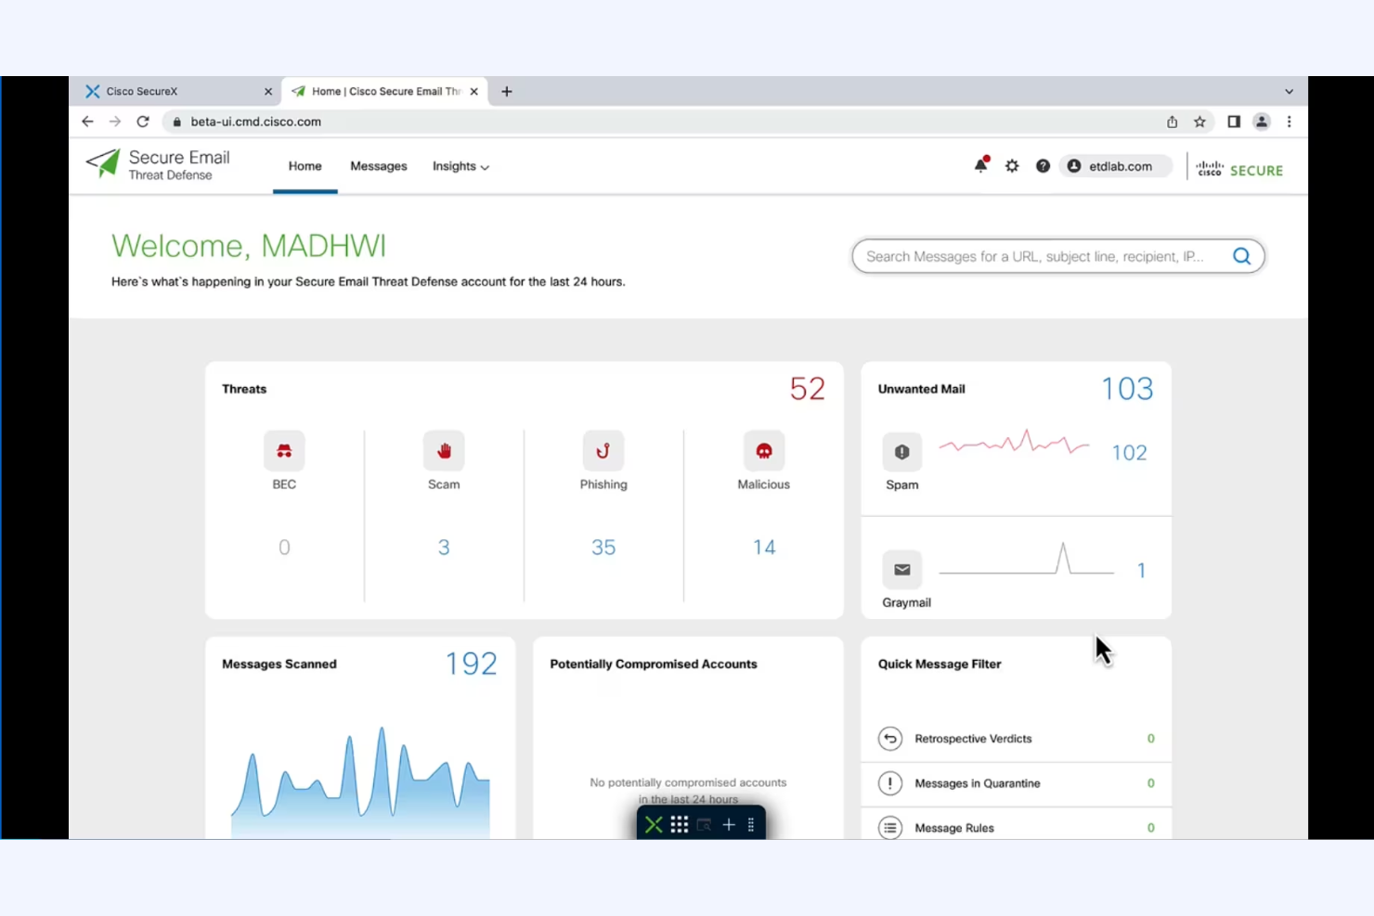The width and height of the screenshot is (1374, 916).
Task: Click the Threats total 52
Action: coord(807,389)
